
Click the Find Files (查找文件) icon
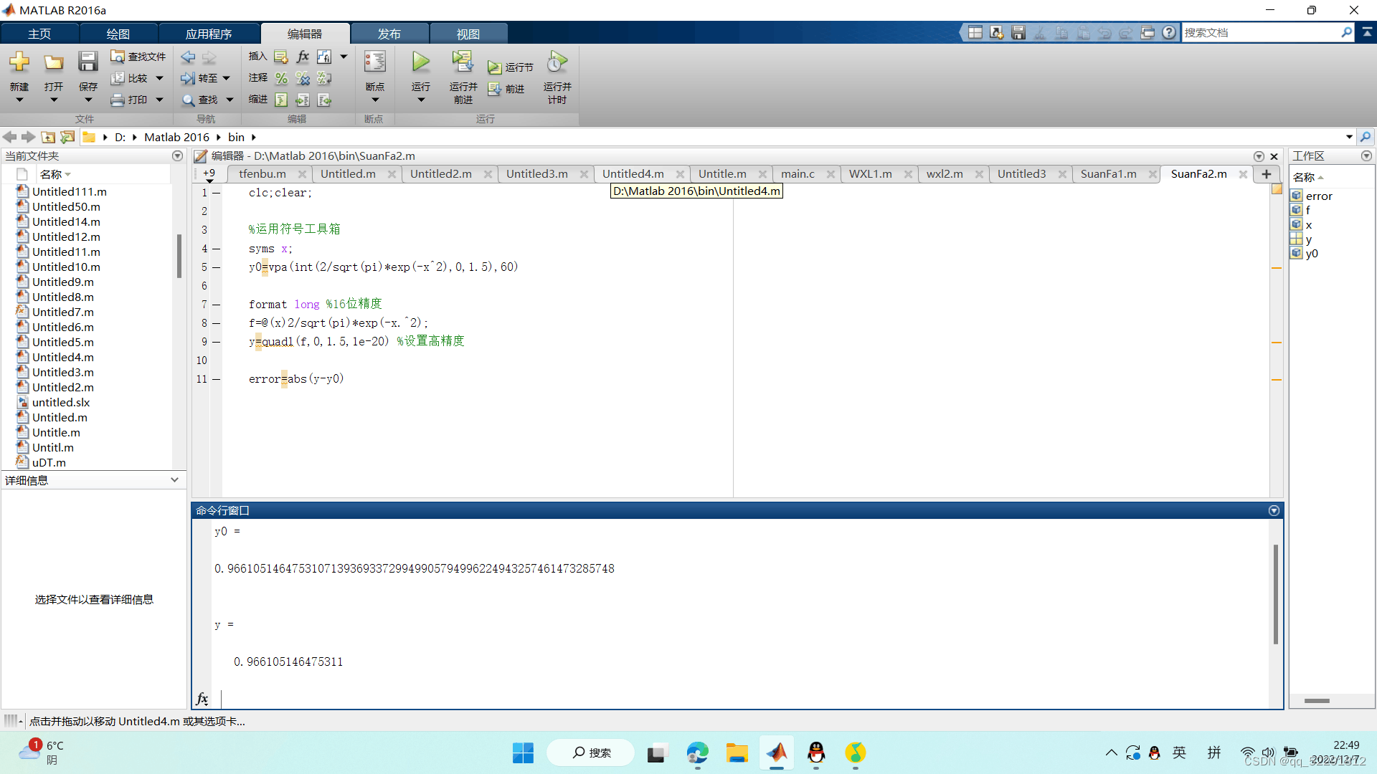(x=118, y=57)
